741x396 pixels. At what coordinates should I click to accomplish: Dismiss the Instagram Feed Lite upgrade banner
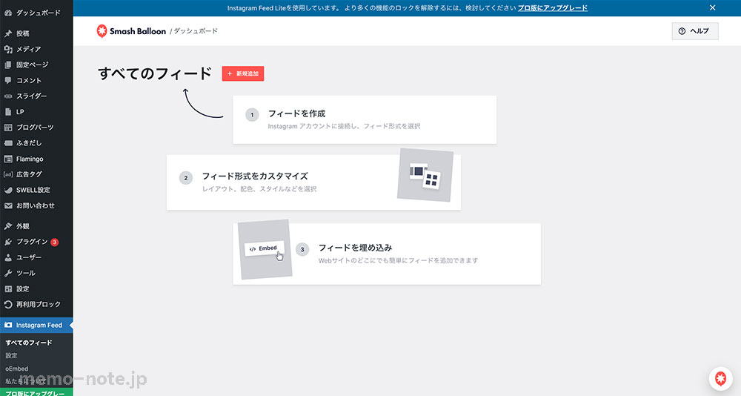pyautogui.click(x=712, y=7)
